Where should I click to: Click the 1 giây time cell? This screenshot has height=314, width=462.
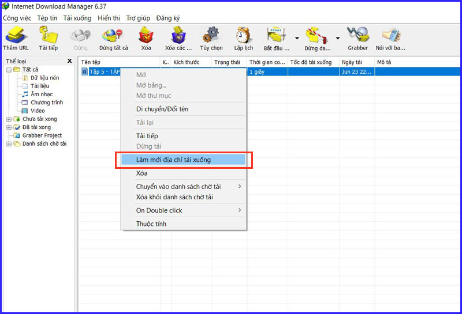[x=267, y=72]
